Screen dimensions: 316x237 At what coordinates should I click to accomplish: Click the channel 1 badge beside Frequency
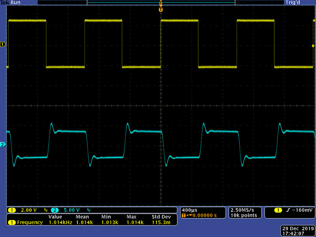[x=12, y=222]
